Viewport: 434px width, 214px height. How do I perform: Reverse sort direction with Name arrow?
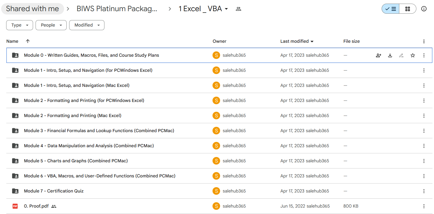pyautogui.click(x=27, y=41)
